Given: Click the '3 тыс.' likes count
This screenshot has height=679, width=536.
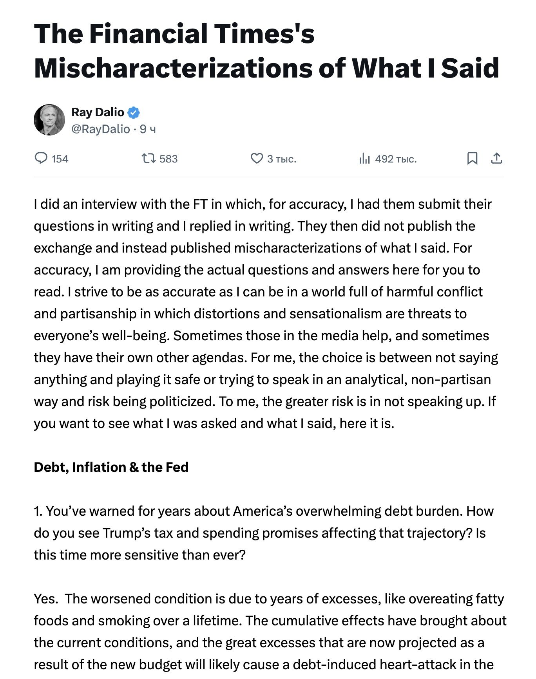Looking at the screenshot, I should click(x=282, y=159).
